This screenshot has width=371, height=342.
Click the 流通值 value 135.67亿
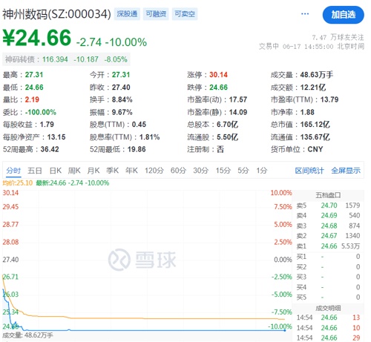[315, 137]
